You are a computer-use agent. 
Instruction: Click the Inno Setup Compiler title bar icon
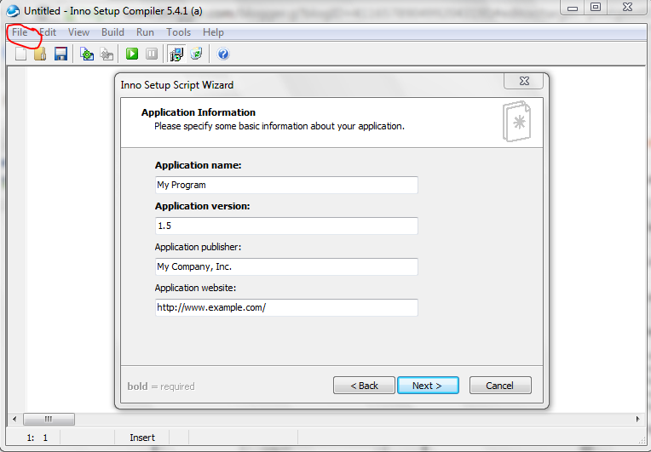click(x=13, y=11)
